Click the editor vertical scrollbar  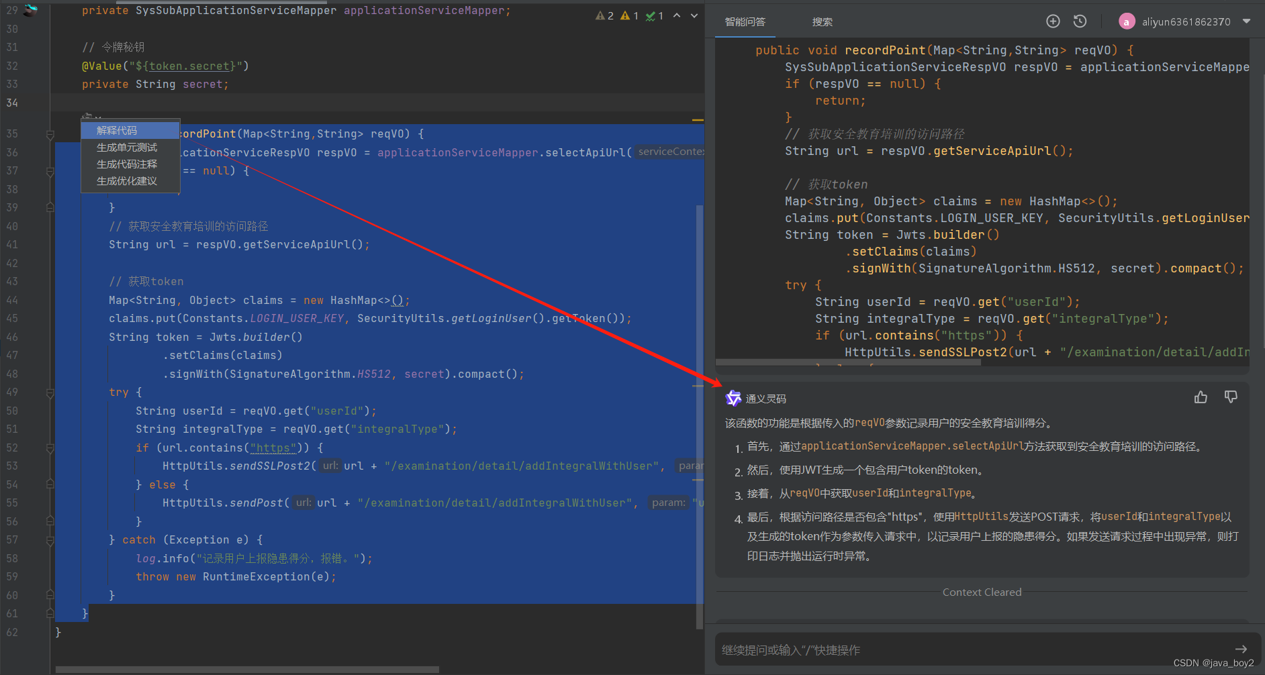point(699,416)
